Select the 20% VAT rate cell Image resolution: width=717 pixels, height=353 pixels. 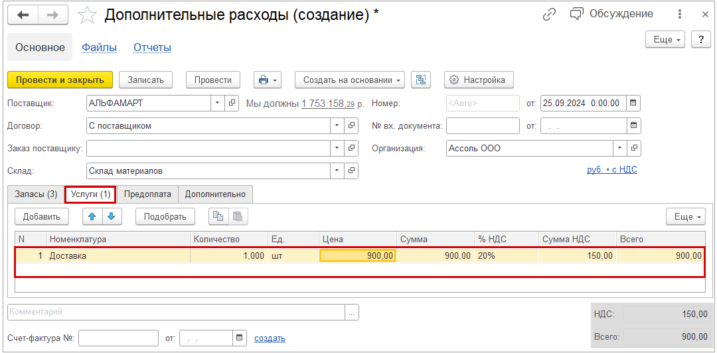507,256
